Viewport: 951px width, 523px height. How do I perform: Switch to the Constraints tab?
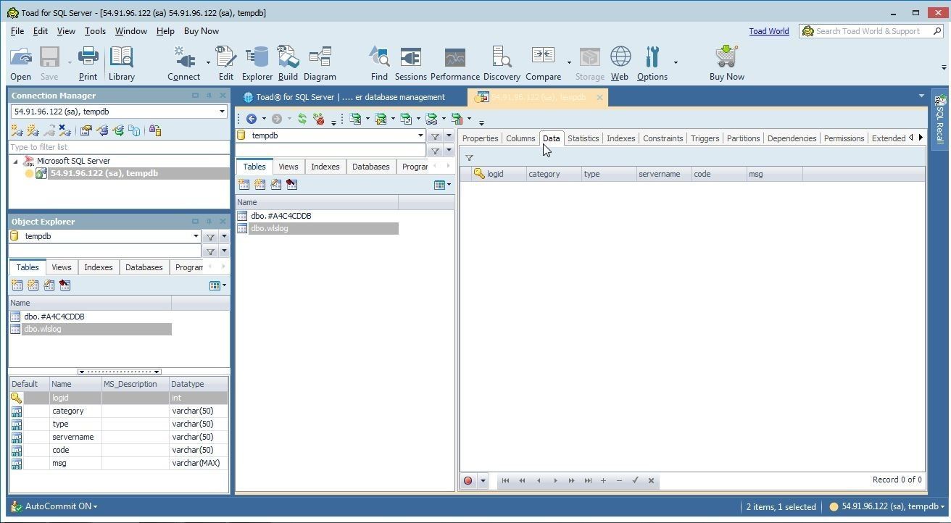(x=663, y=138)
